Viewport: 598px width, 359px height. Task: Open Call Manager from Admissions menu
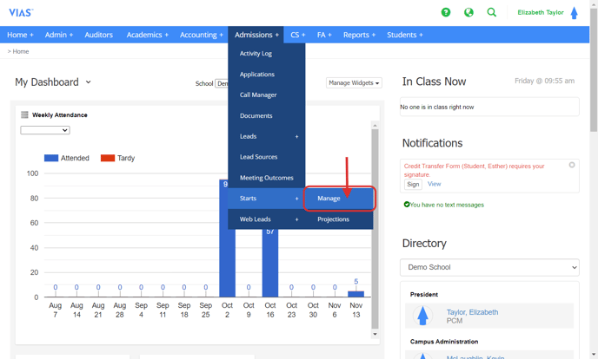point(258,95)
